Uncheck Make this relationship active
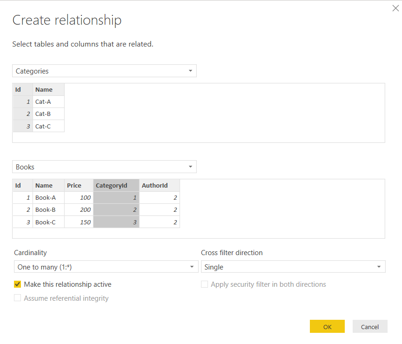The height and width of the screenshot is (344, 402). 18,284
